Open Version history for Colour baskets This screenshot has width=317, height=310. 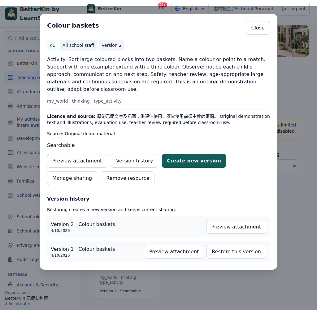coord(134,161)
